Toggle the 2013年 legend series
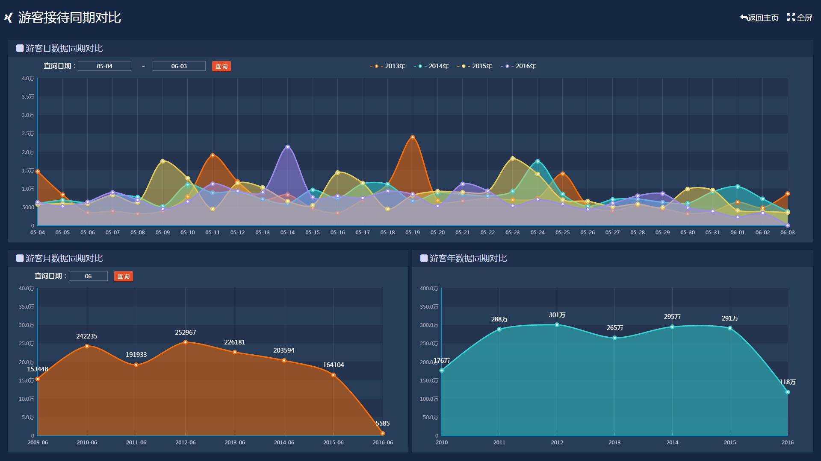Screen dimensions: 821x461 pyautogui.click(x=387, y=66)
